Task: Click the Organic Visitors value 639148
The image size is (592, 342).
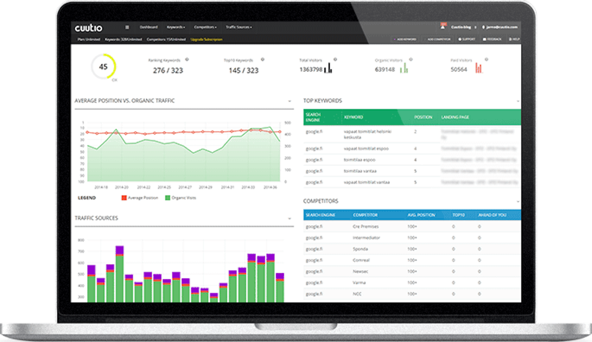Action: (385, 70)
